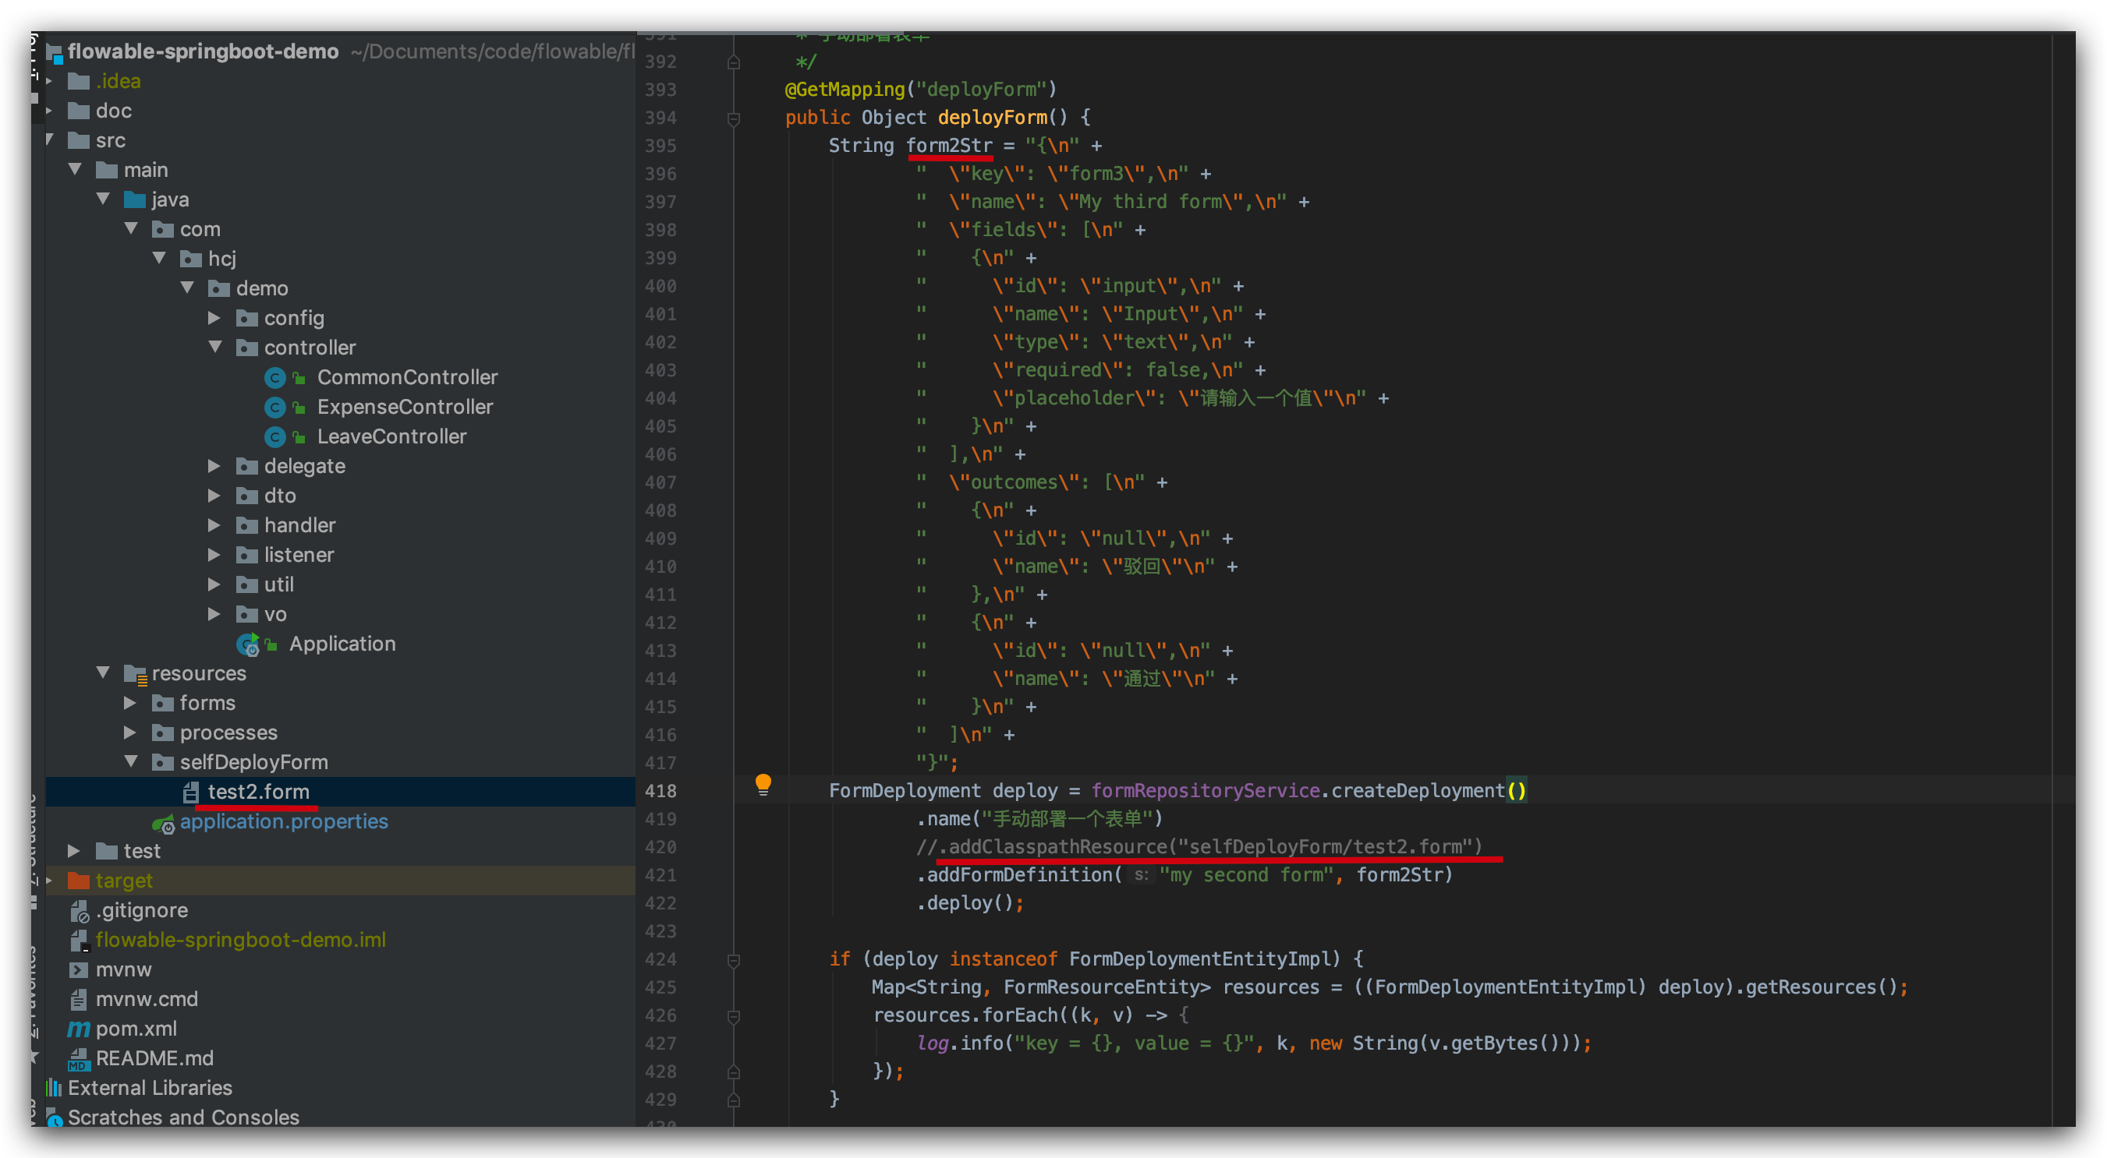
Task: Click the form2Str variable declaration
Action: (x=949, y=146)
